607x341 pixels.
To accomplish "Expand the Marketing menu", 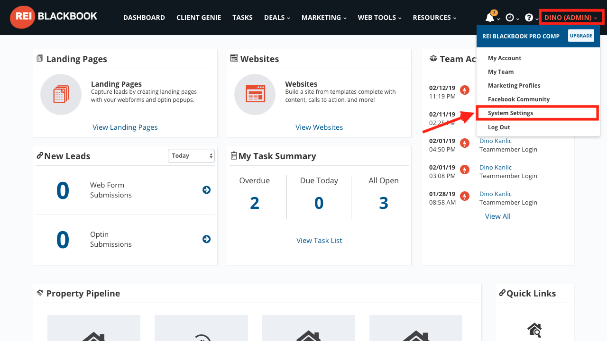I will [x=324, y=18].
